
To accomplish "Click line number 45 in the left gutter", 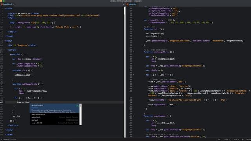I will (2, 103).
